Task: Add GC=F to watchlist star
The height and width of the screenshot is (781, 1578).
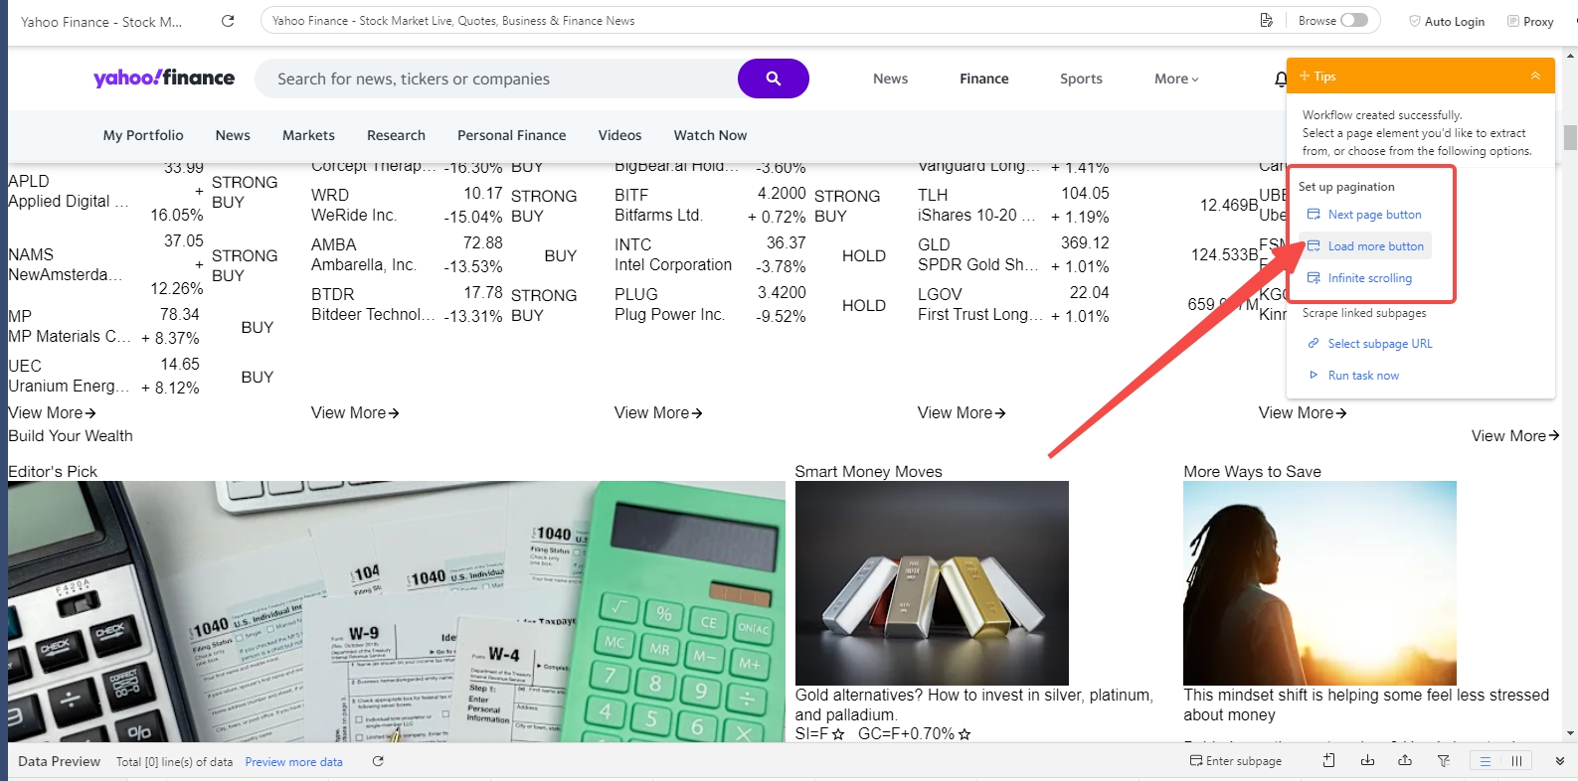Action: (964, 734)
